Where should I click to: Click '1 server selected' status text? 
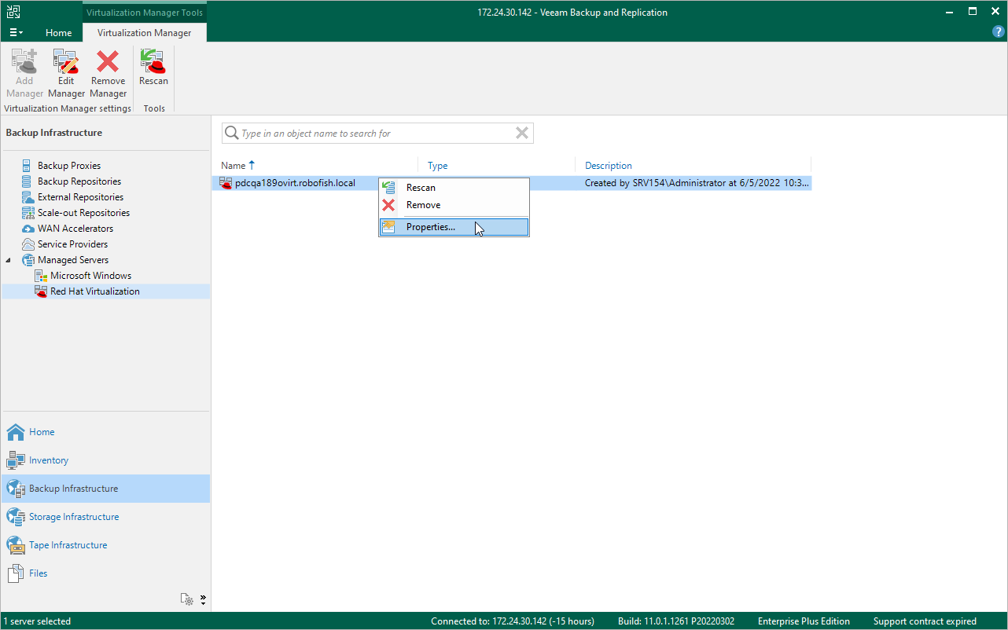click(x=37, y=621)
